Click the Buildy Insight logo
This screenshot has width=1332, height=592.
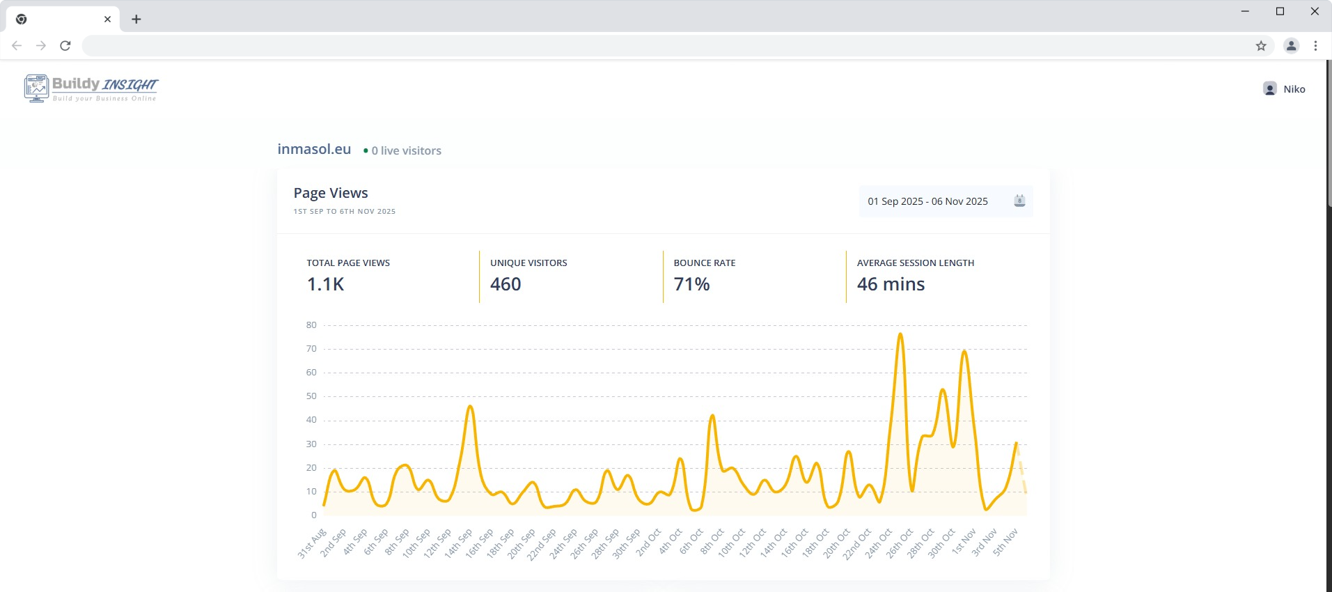click(x=91, y=88)
